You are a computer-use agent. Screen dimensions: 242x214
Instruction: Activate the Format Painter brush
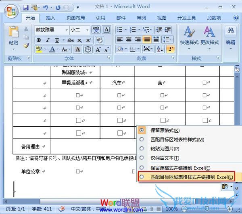[26, 45]
